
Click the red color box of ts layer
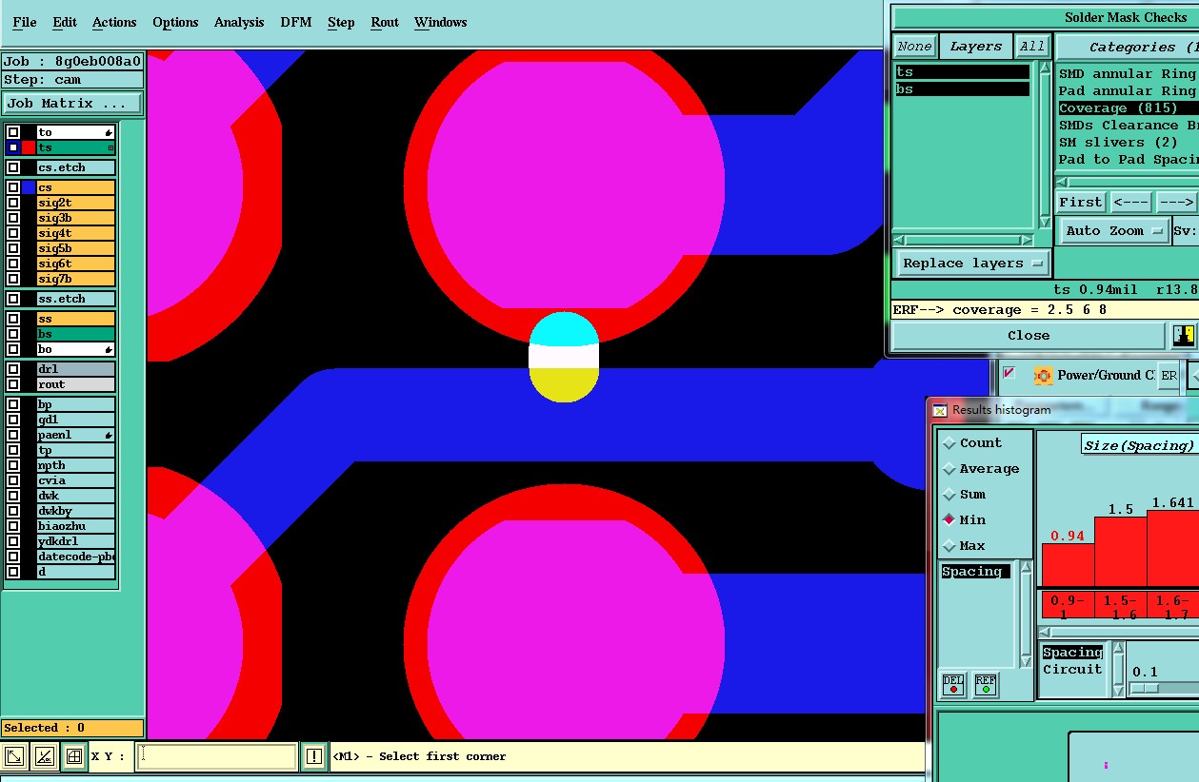(29, 147)
